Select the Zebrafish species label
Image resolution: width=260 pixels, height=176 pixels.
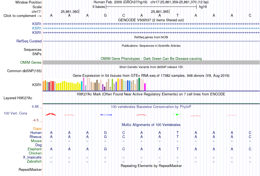click(x=34, y=161)
